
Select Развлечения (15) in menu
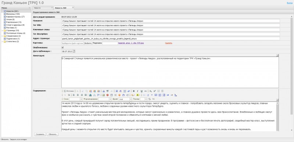tap(12, 22)
